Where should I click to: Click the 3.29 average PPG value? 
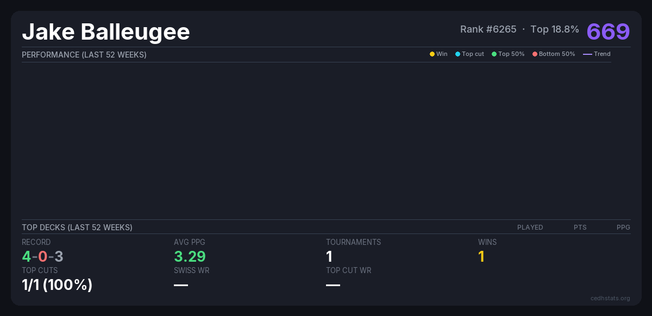coord(190,256)
